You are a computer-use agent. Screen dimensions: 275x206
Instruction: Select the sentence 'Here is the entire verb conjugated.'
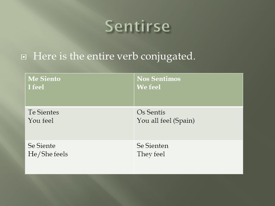point(114,56)
